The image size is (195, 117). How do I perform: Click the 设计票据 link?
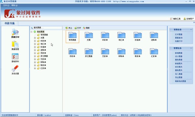(178, 56)
